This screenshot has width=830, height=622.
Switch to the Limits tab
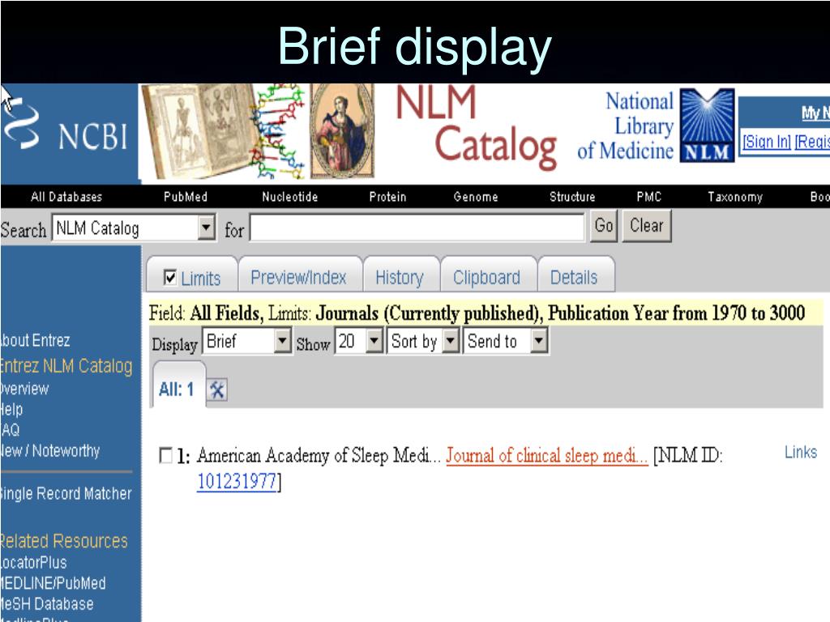[192, 275]
